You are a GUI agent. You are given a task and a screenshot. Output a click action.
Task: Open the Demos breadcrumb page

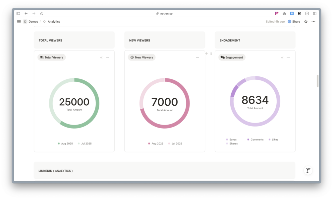[x=31, y=22]
